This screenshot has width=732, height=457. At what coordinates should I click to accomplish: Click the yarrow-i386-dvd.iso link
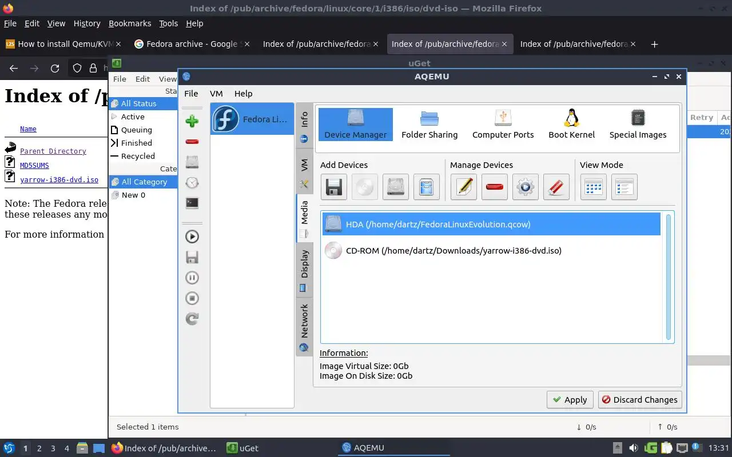pos(59,180)
